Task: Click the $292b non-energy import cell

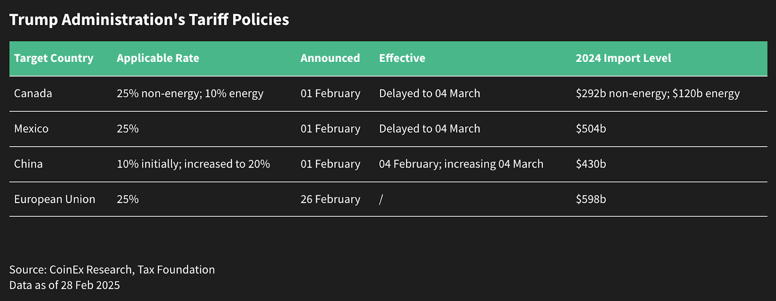Action: point(657,93)
